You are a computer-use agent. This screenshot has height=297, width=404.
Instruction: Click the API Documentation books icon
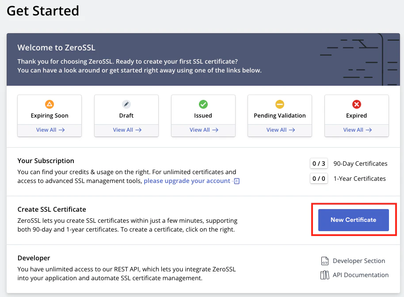click(325, 275)
